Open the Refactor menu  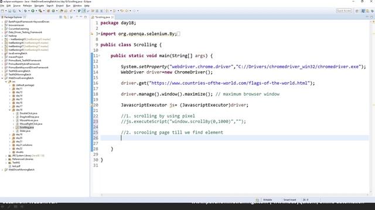tap(28, 5)
